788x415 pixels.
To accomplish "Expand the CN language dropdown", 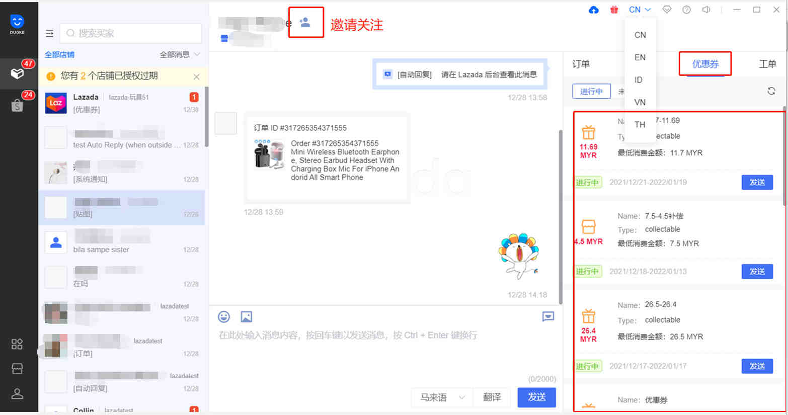I will tap(640, 10).
